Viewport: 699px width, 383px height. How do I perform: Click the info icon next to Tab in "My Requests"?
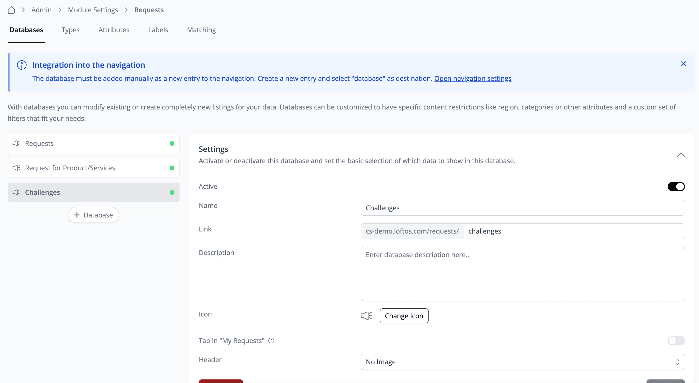click(271, 341)
